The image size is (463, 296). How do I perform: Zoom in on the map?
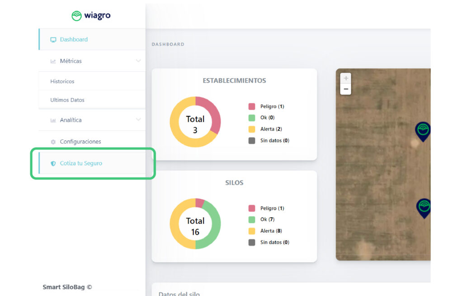pyautogui.click(x=346, y=78)
